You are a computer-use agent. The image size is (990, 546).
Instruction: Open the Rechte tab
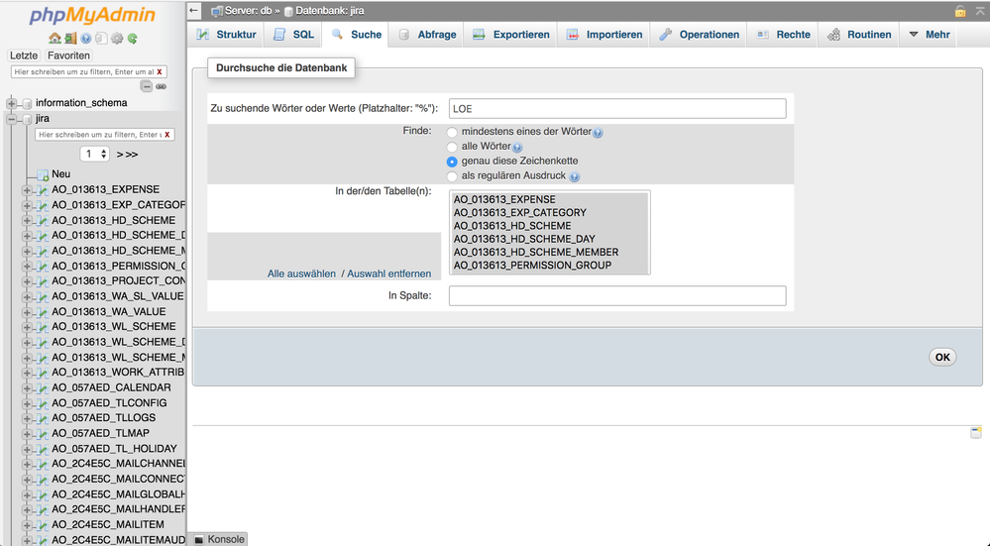tap(784, 35)
